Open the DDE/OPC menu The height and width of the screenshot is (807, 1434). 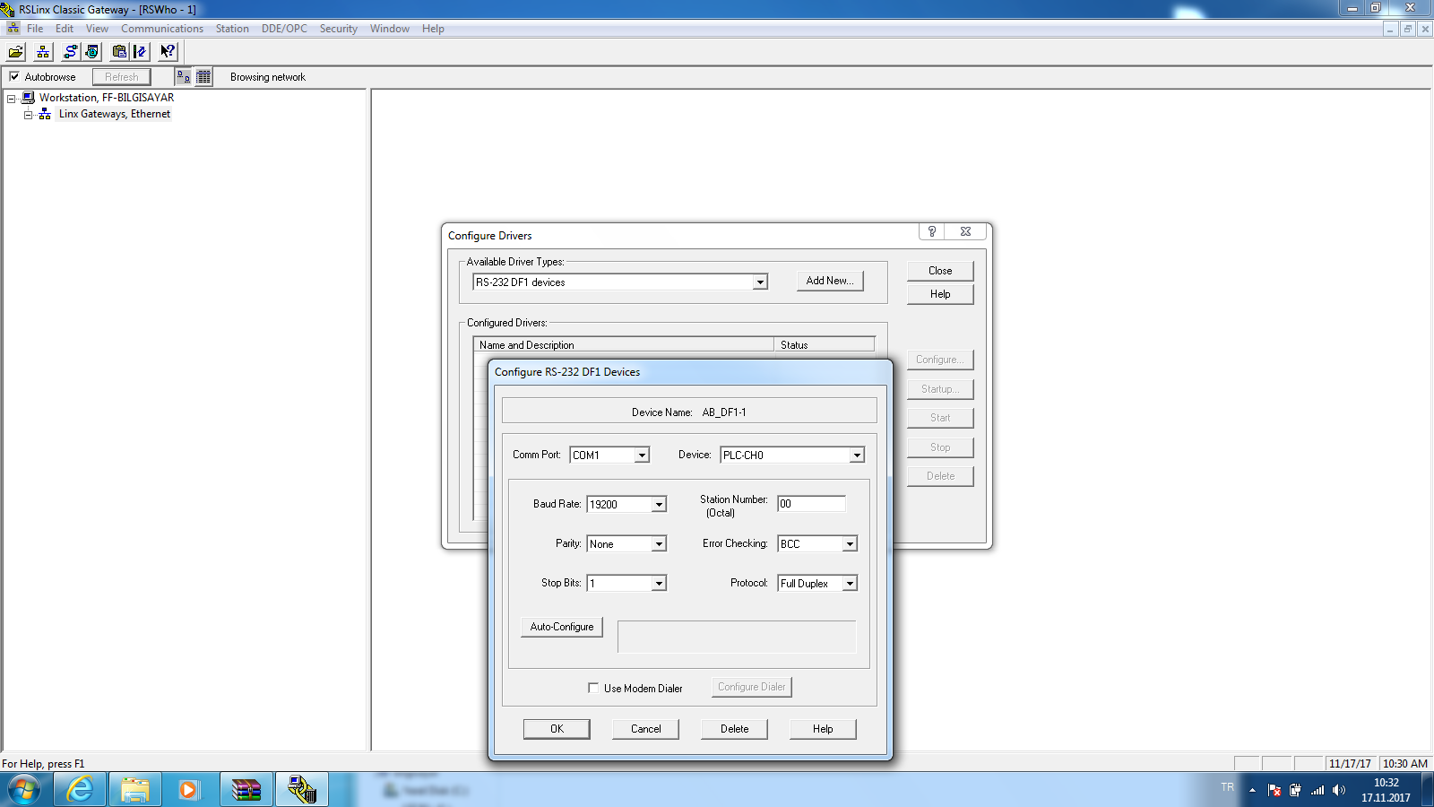tap(284, 29)
